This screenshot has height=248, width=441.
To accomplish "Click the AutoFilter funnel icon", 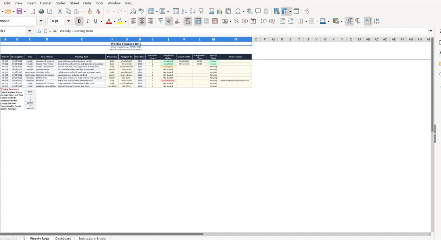I will pyautogui.click(x=201, y=11).
